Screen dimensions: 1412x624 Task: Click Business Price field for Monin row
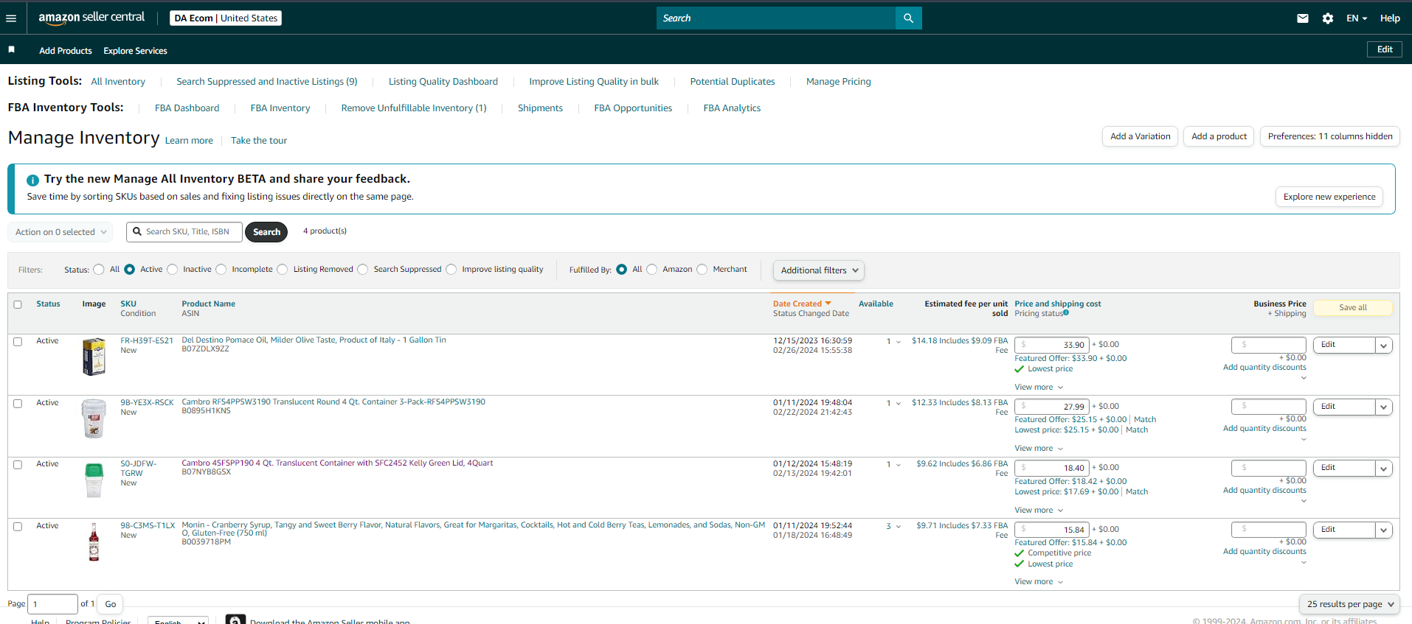(x=1269, y=530)
